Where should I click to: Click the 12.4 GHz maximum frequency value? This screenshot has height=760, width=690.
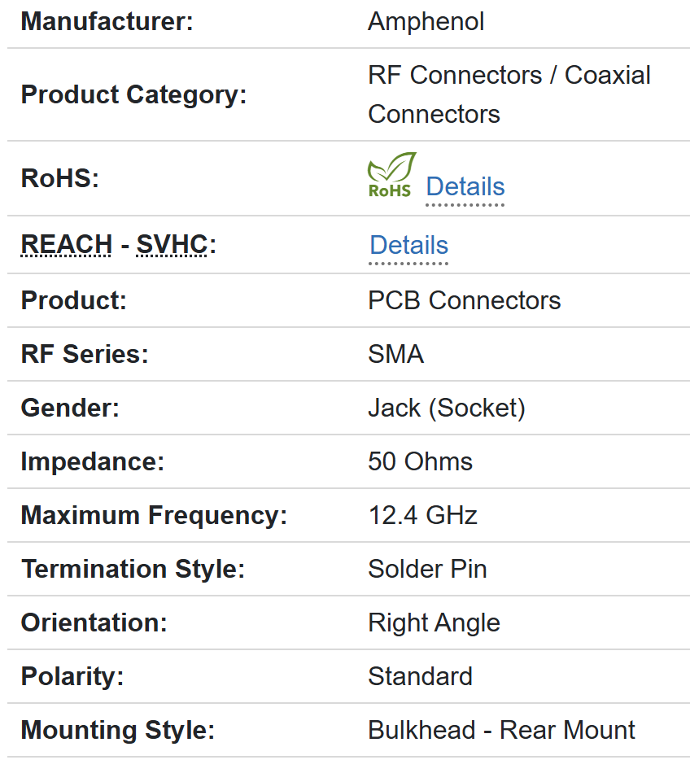(x=422, y=515)
